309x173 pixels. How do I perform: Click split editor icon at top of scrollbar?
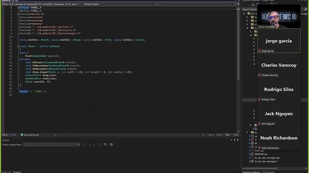pyautogui.click(x=238, y=4)
